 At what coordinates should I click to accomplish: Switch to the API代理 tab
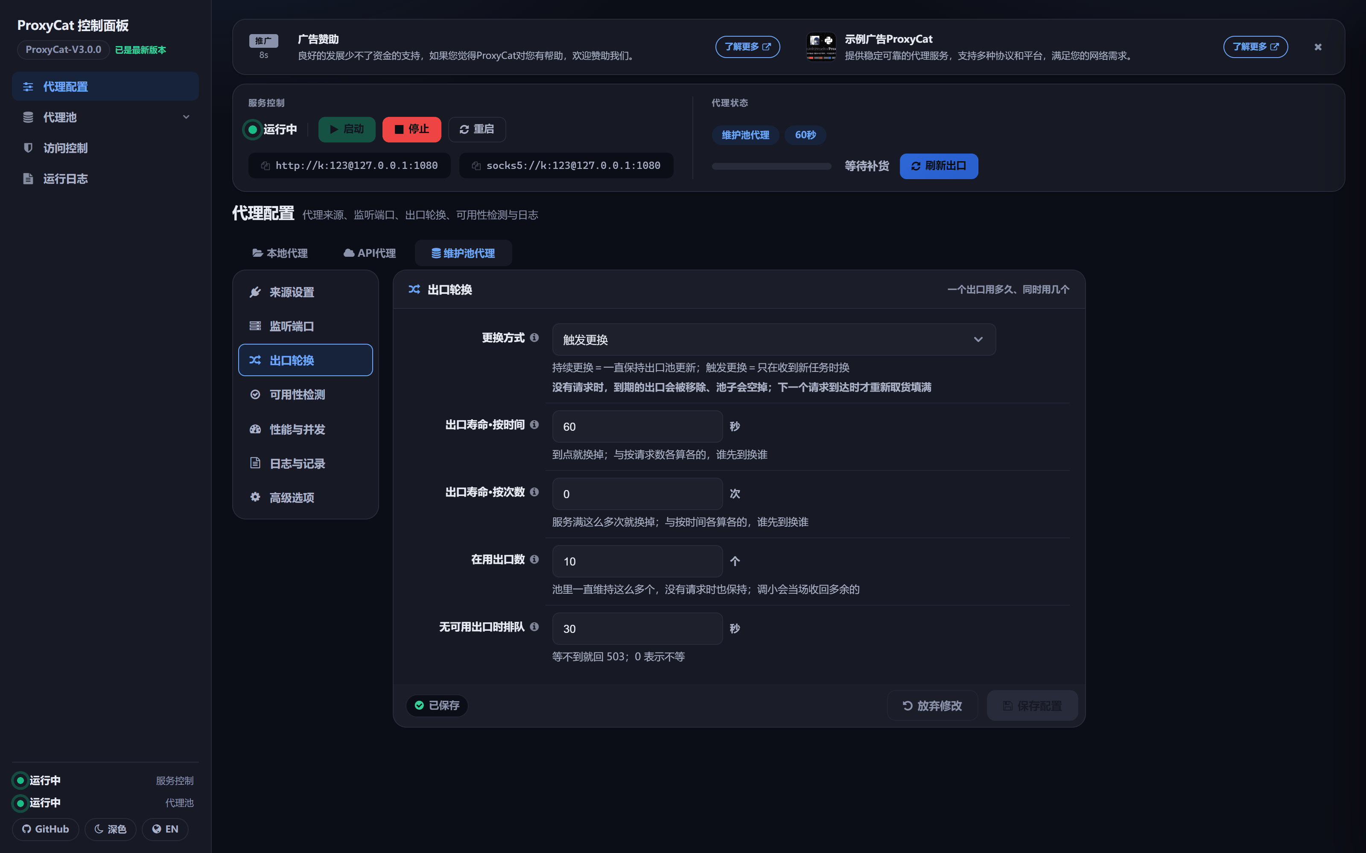pyautogui.click(x=369, y=253)
